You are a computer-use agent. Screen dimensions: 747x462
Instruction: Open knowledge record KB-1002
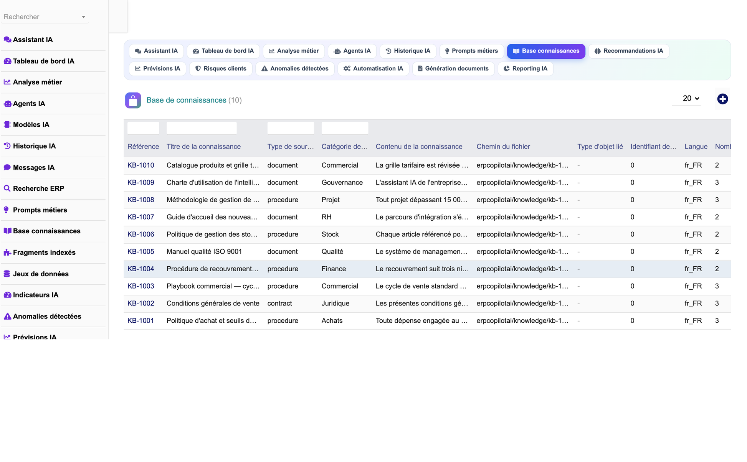[x=140, y=304]
